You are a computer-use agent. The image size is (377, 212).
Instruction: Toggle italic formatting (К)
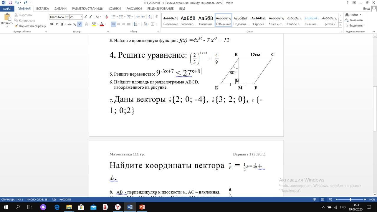click(57, 24)
